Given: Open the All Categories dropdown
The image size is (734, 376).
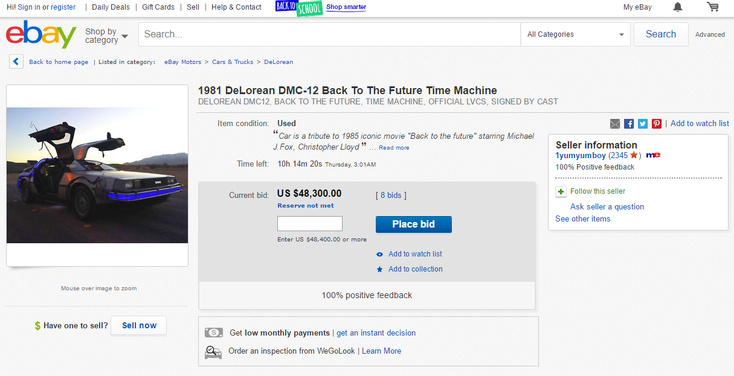Looking at the screenshot, I should coord(575,34).
